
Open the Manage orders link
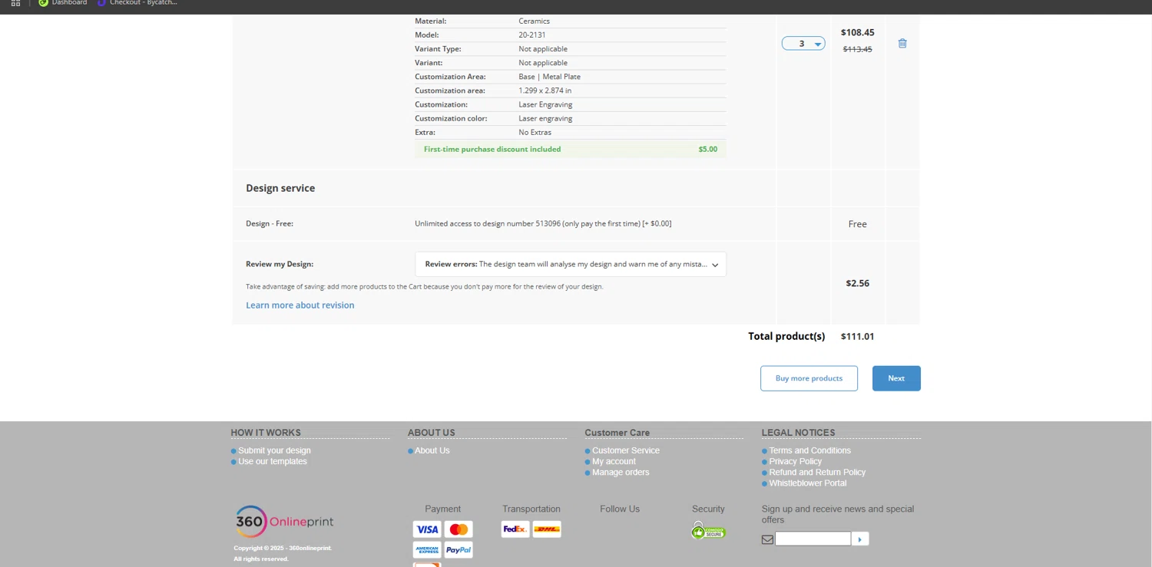(621, 472)
